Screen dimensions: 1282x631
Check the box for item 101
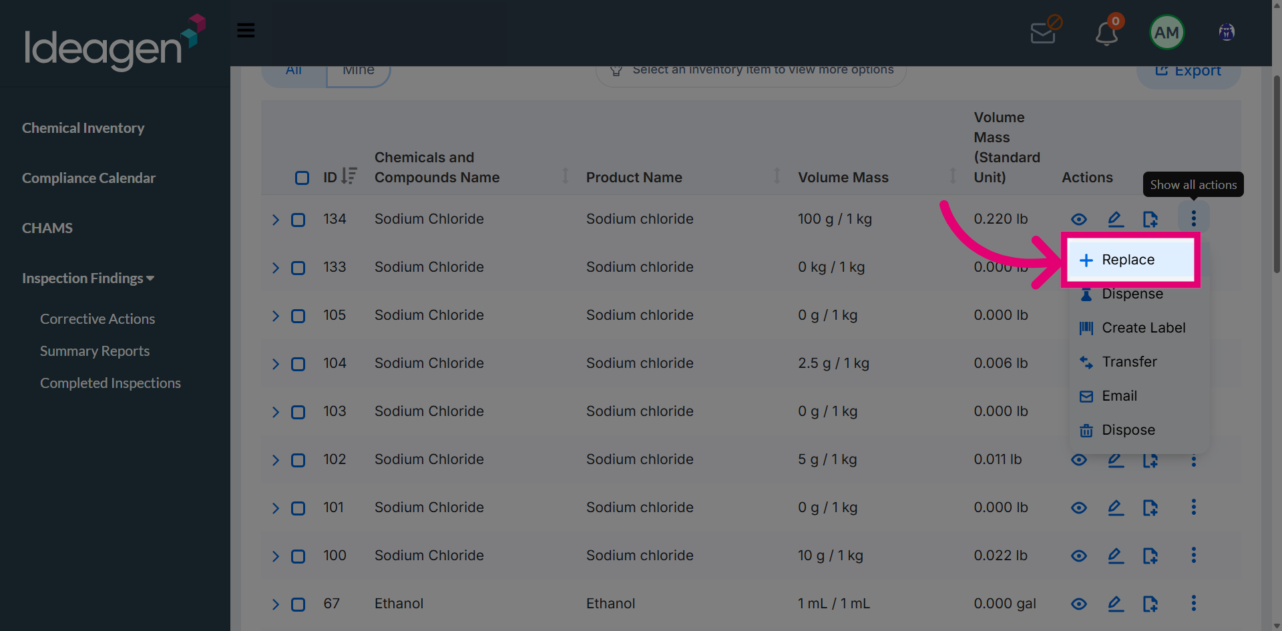click(298, 508)
